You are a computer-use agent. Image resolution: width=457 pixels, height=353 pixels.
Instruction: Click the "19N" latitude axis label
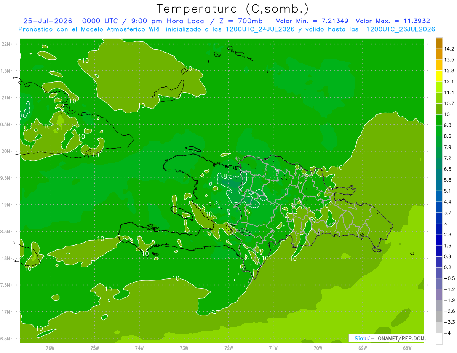point(6,204)
